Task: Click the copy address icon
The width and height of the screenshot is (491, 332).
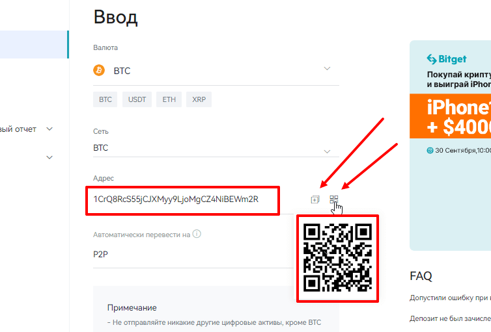Action: (315, 199)
